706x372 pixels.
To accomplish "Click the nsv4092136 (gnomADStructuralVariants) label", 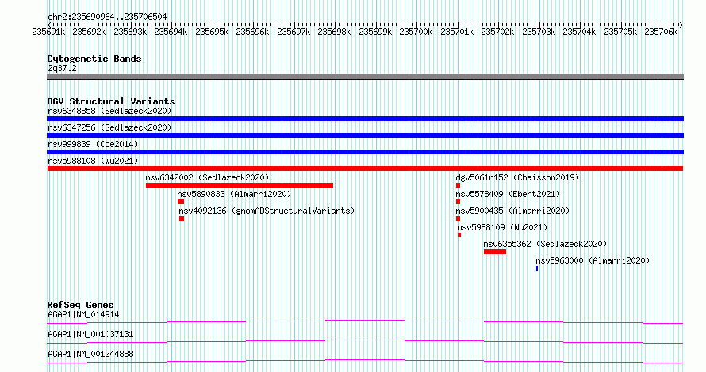I will [x=267, y=211].
